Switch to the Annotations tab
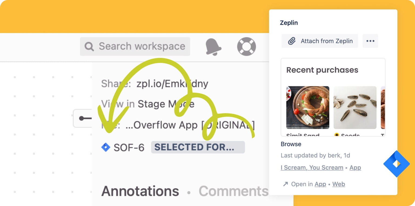 click(140, 191)
